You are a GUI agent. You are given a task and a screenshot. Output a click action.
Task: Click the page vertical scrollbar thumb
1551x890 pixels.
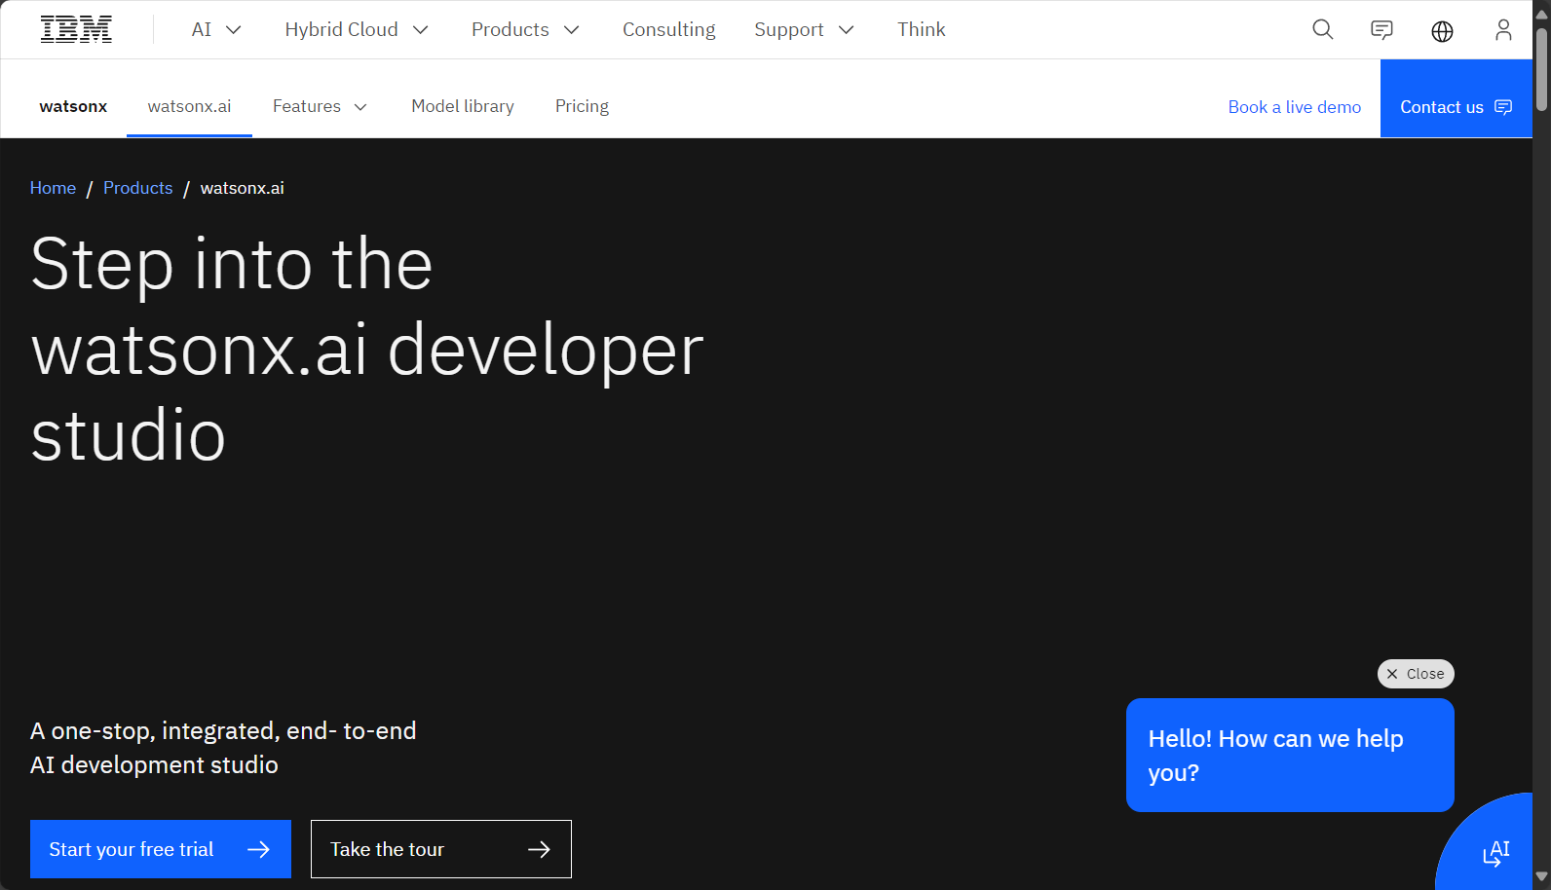click(1541, 70)
